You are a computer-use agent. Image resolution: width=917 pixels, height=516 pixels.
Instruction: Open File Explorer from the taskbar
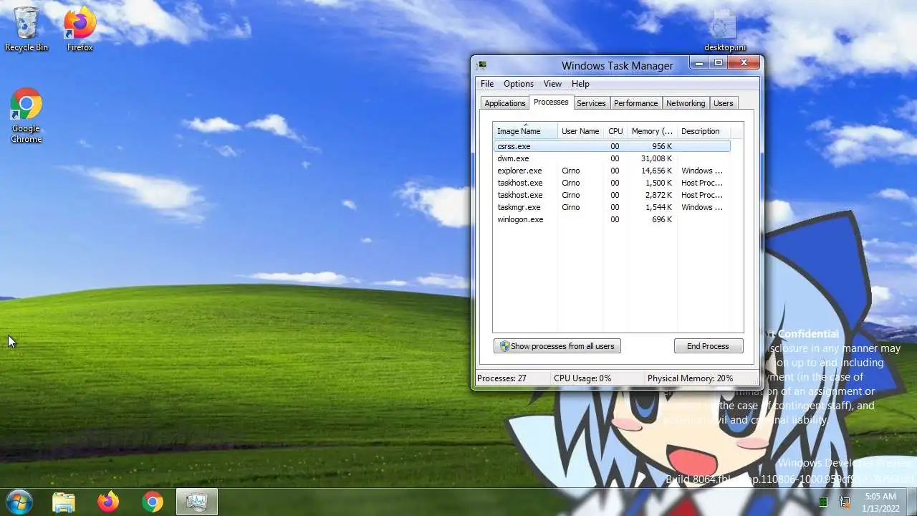(64, 502)
